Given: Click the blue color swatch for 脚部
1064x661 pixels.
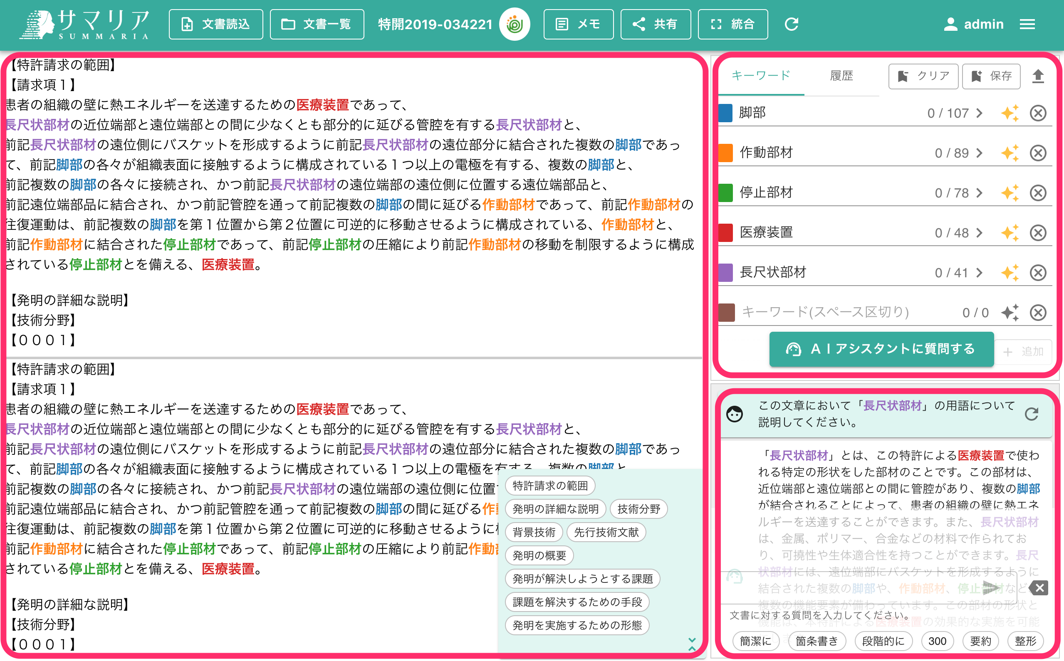Looking at the screenshot, I should 725,113.
